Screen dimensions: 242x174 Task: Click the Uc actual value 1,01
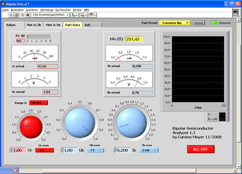click(50, 92)
